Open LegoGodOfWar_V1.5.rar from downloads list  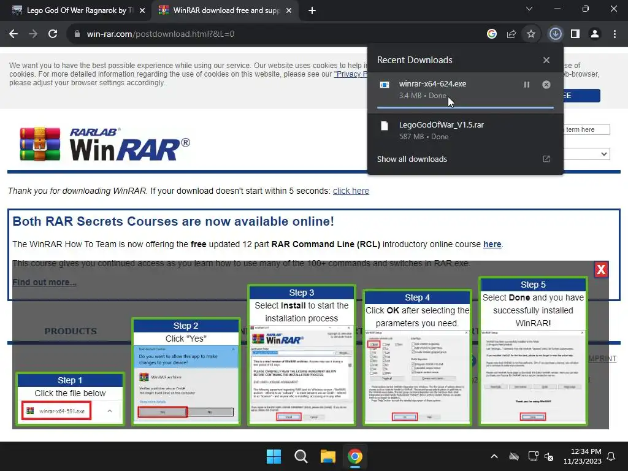(x=465, y=131)
